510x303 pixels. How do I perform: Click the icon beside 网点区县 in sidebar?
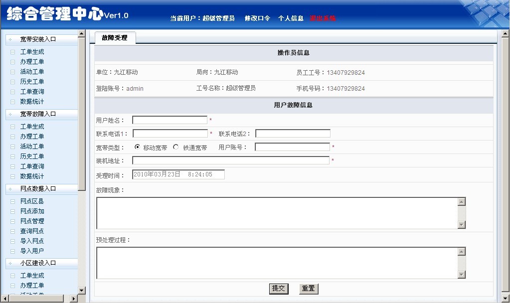[12, 201]
